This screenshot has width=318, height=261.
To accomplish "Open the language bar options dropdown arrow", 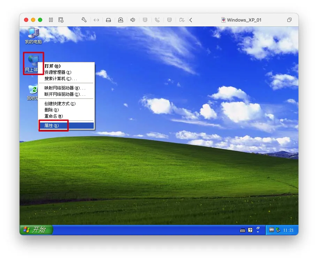I will pyautogui.click(x=258, y=232).
